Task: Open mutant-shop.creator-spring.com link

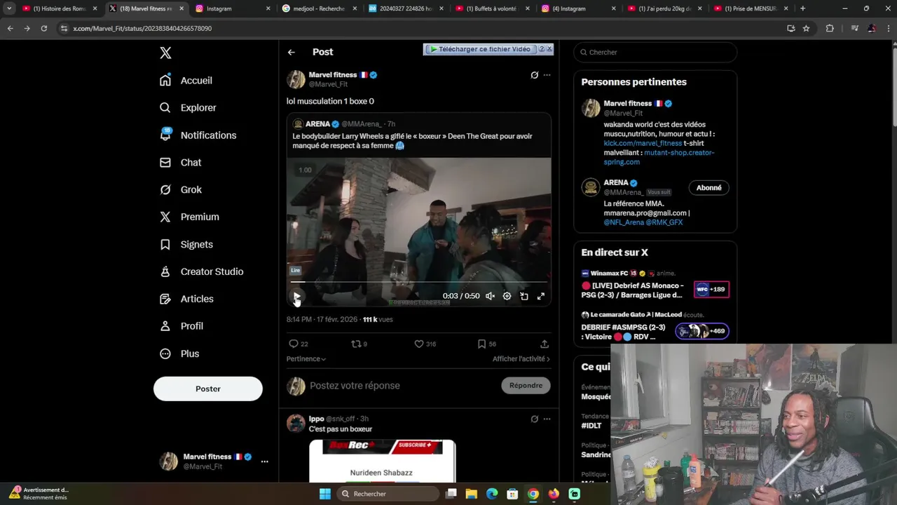Action: tap(659, 157)
